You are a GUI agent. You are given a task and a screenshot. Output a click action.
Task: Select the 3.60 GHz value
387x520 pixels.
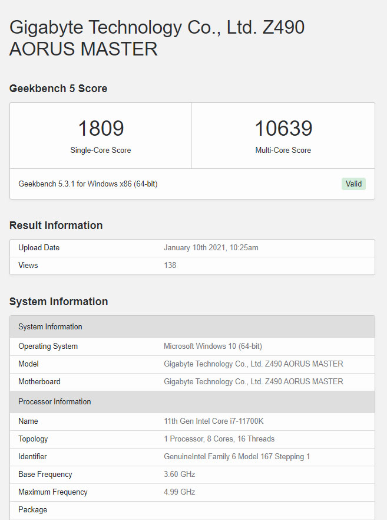tap(180, 474)
